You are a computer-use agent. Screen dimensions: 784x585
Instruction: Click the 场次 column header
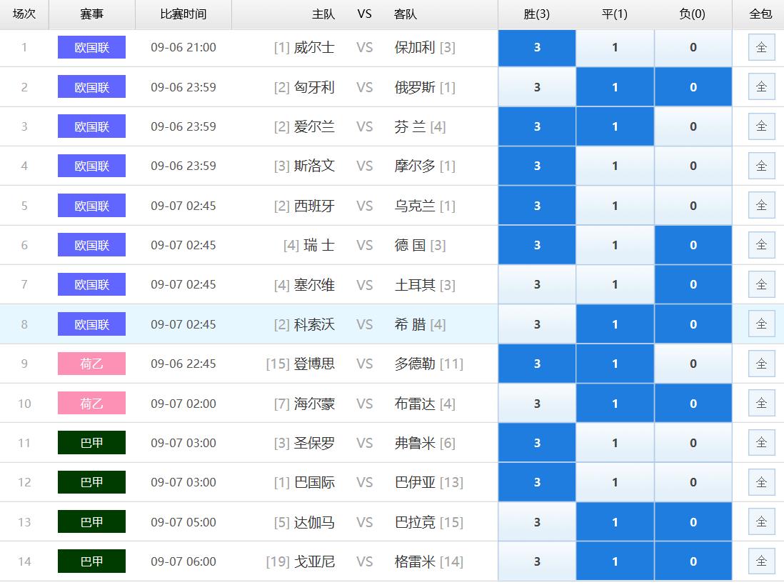coord(24,14)
